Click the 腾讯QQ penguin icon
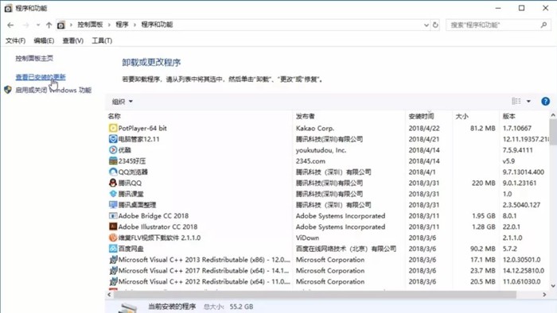The image size is (557, 313). tap(113, 183)
